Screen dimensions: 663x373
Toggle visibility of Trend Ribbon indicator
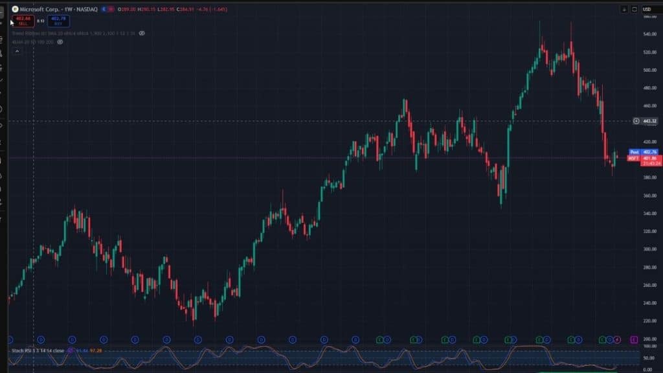point(142,33)
